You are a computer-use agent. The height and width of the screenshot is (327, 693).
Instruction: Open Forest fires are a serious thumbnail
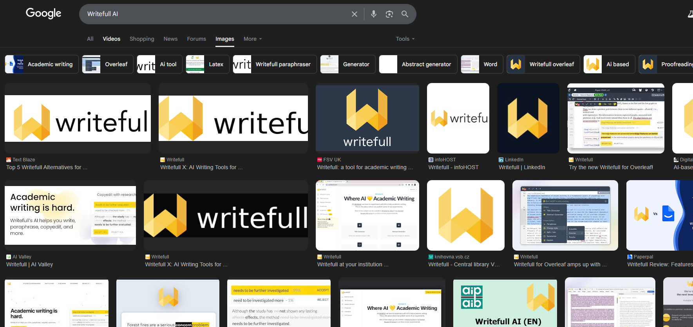(168, 302)
